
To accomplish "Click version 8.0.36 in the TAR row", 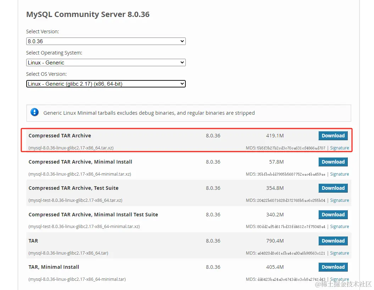I will pos(213,241).
